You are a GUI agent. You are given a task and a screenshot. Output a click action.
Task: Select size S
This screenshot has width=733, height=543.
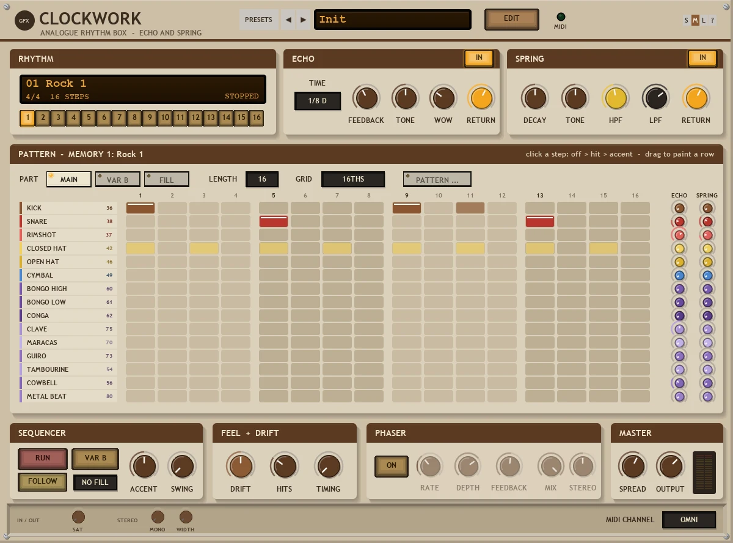(687, 20)
